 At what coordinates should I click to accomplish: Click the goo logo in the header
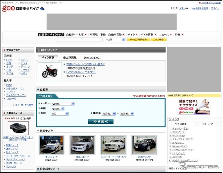click(8, 8)
